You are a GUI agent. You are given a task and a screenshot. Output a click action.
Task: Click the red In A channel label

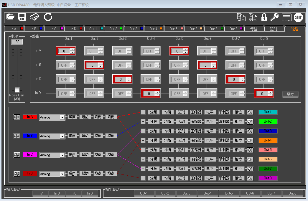(30, 117)
